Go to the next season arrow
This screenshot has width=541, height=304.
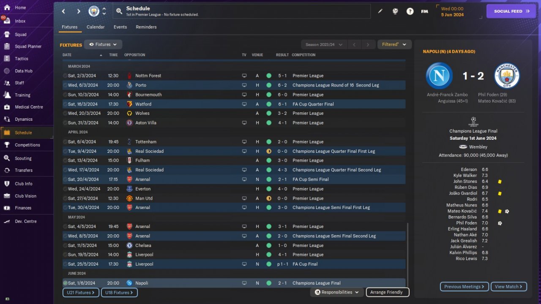368,44
